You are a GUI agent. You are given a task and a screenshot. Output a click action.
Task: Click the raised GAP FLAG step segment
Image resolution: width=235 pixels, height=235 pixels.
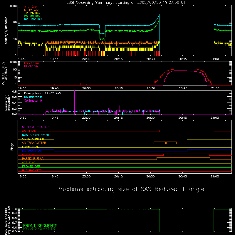[187, 130]
